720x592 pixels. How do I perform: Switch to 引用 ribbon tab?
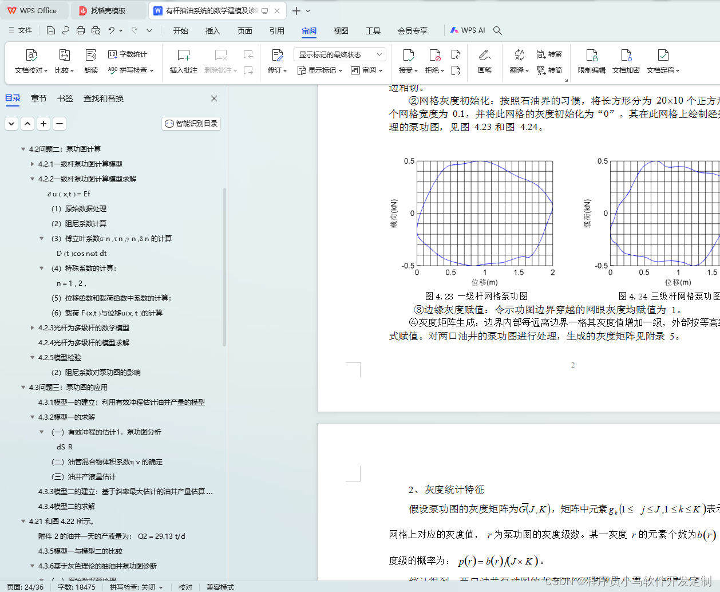(277, 30)
